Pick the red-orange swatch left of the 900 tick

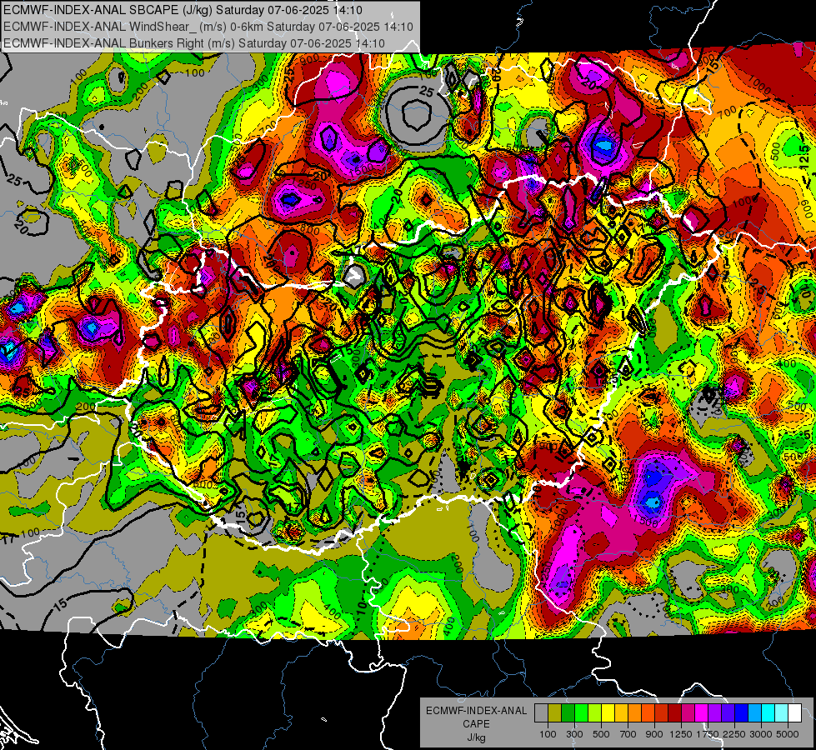click(x=648, y=713)
